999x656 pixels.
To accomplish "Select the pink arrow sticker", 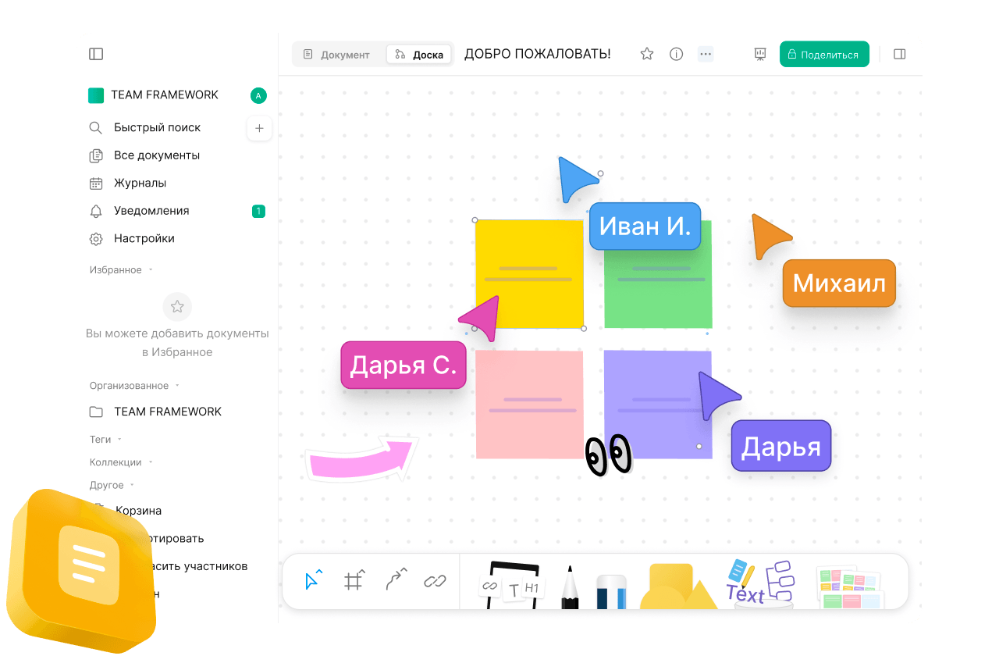I will point(362,459).
